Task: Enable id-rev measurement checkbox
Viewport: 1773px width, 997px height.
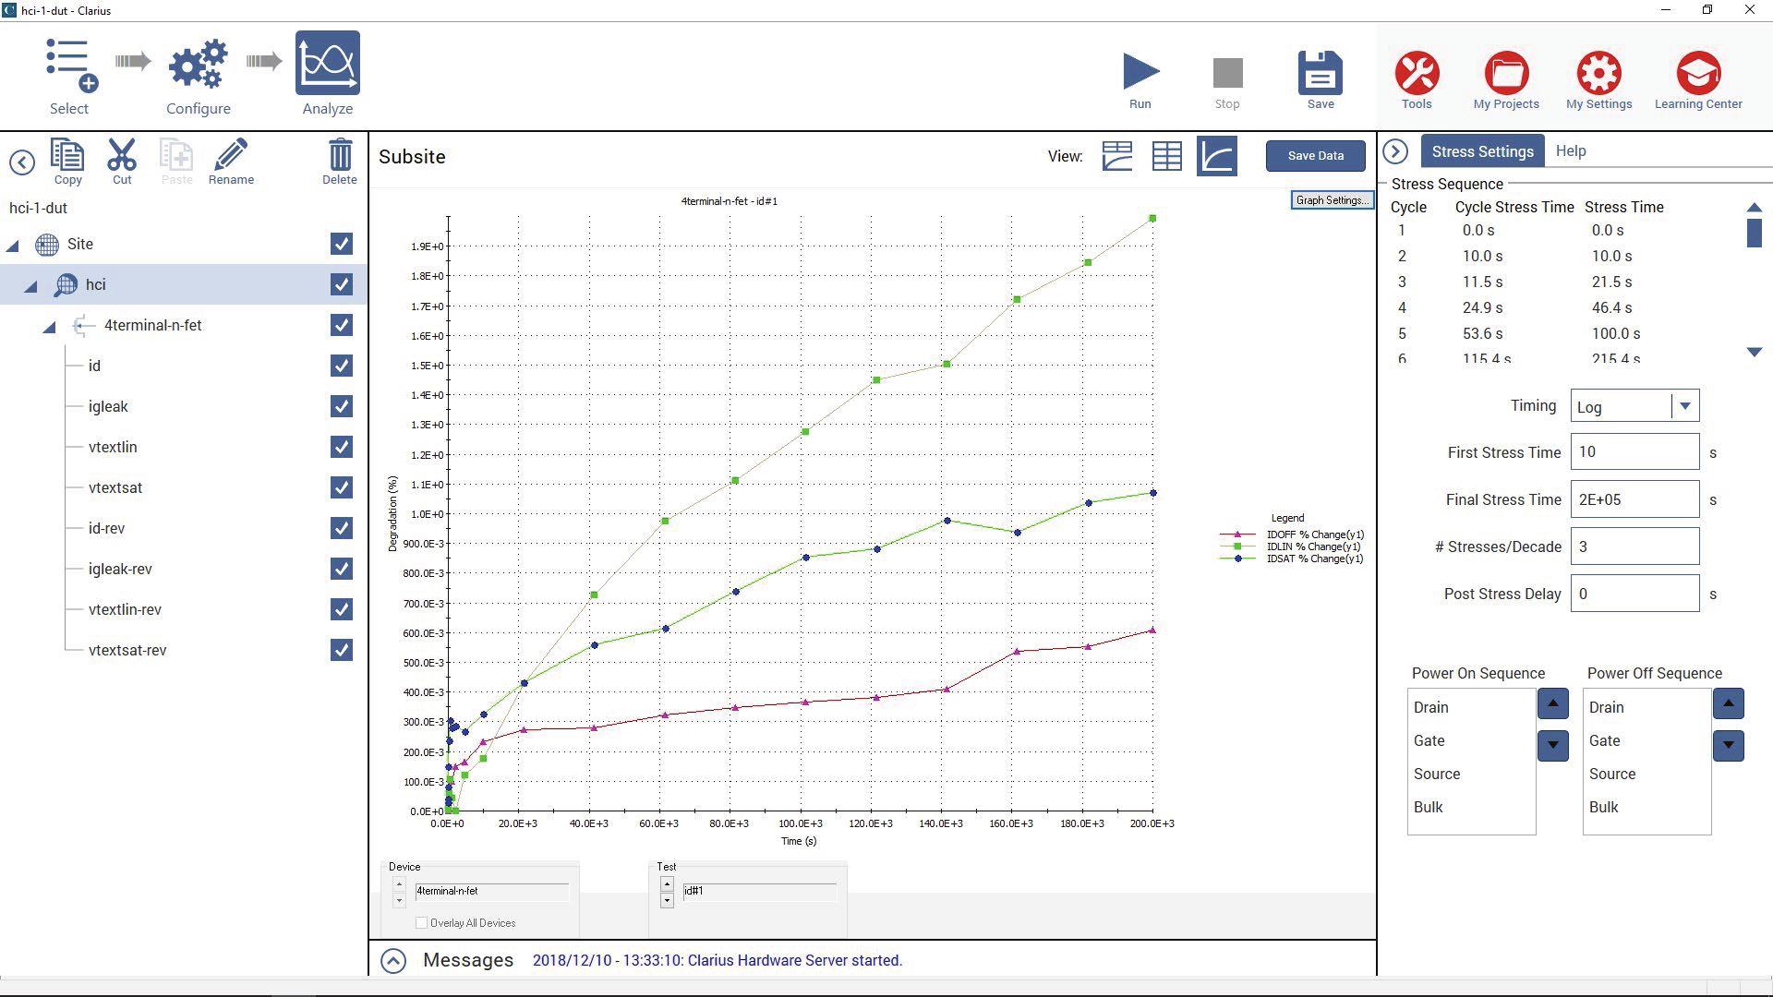Action: tap(341, 527)
